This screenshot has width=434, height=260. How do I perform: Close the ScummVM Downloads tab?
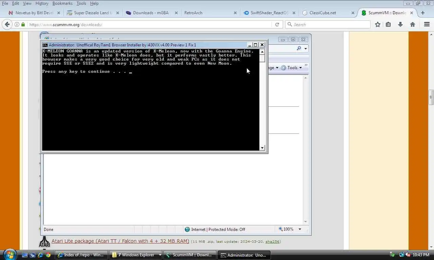click(x=412, y=13)
